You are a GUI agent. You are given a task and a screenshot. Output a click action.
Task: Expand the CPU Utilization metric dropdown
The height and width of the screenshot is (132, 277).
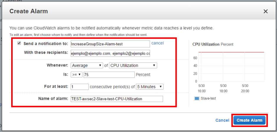(x=133, y=65)
